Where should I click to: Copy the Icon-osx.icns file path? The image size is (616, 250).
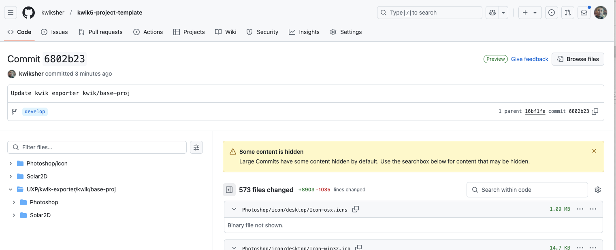(x=356, y=209)
